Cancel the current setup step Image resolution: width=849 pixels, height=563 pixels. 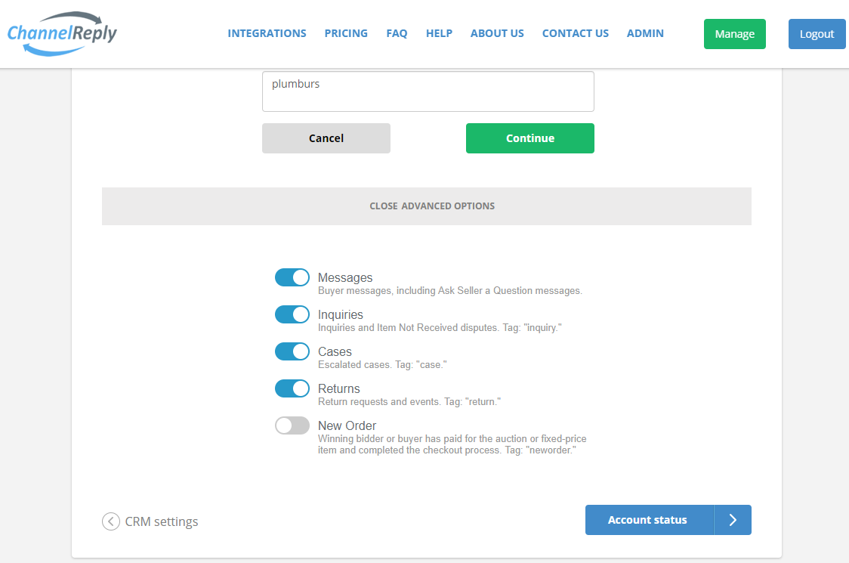(326, 138)
